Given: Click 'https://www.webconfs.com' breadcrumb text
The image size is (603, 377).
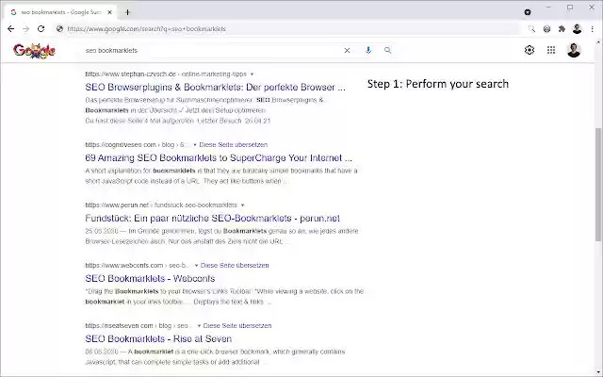Looking at the screenshot, I should (x=124, y=265).
